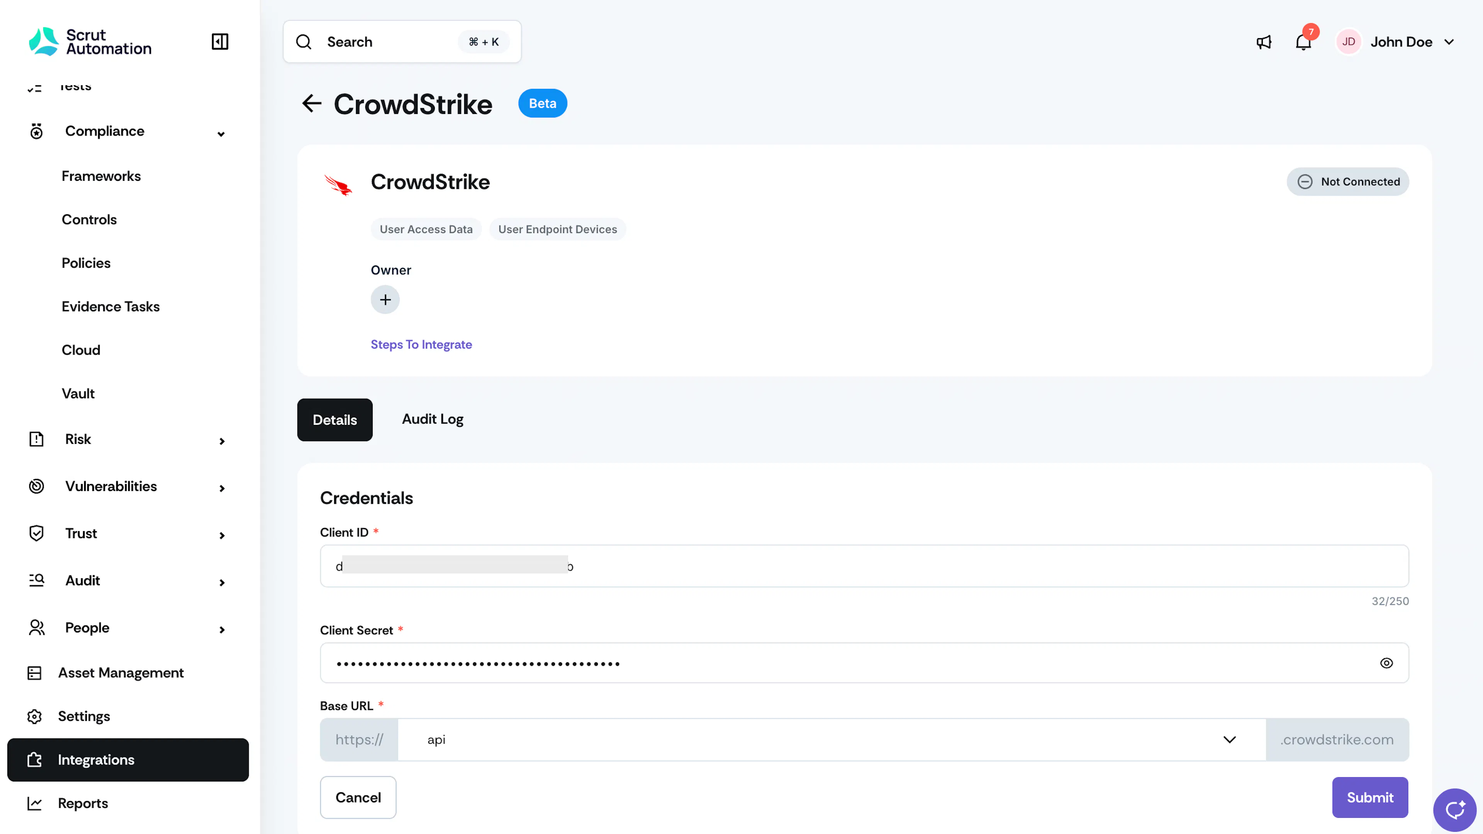Click the Integrations puzzle icon
The width and height of the screenshot is (1483, 834).
[34, 760]
